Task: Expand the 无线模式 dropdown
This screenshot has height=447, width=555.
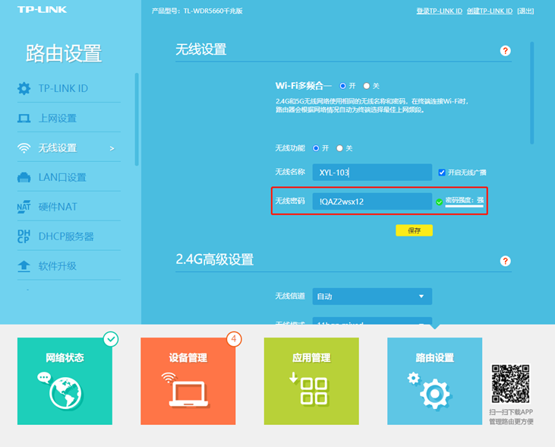Action: point(372,323)
